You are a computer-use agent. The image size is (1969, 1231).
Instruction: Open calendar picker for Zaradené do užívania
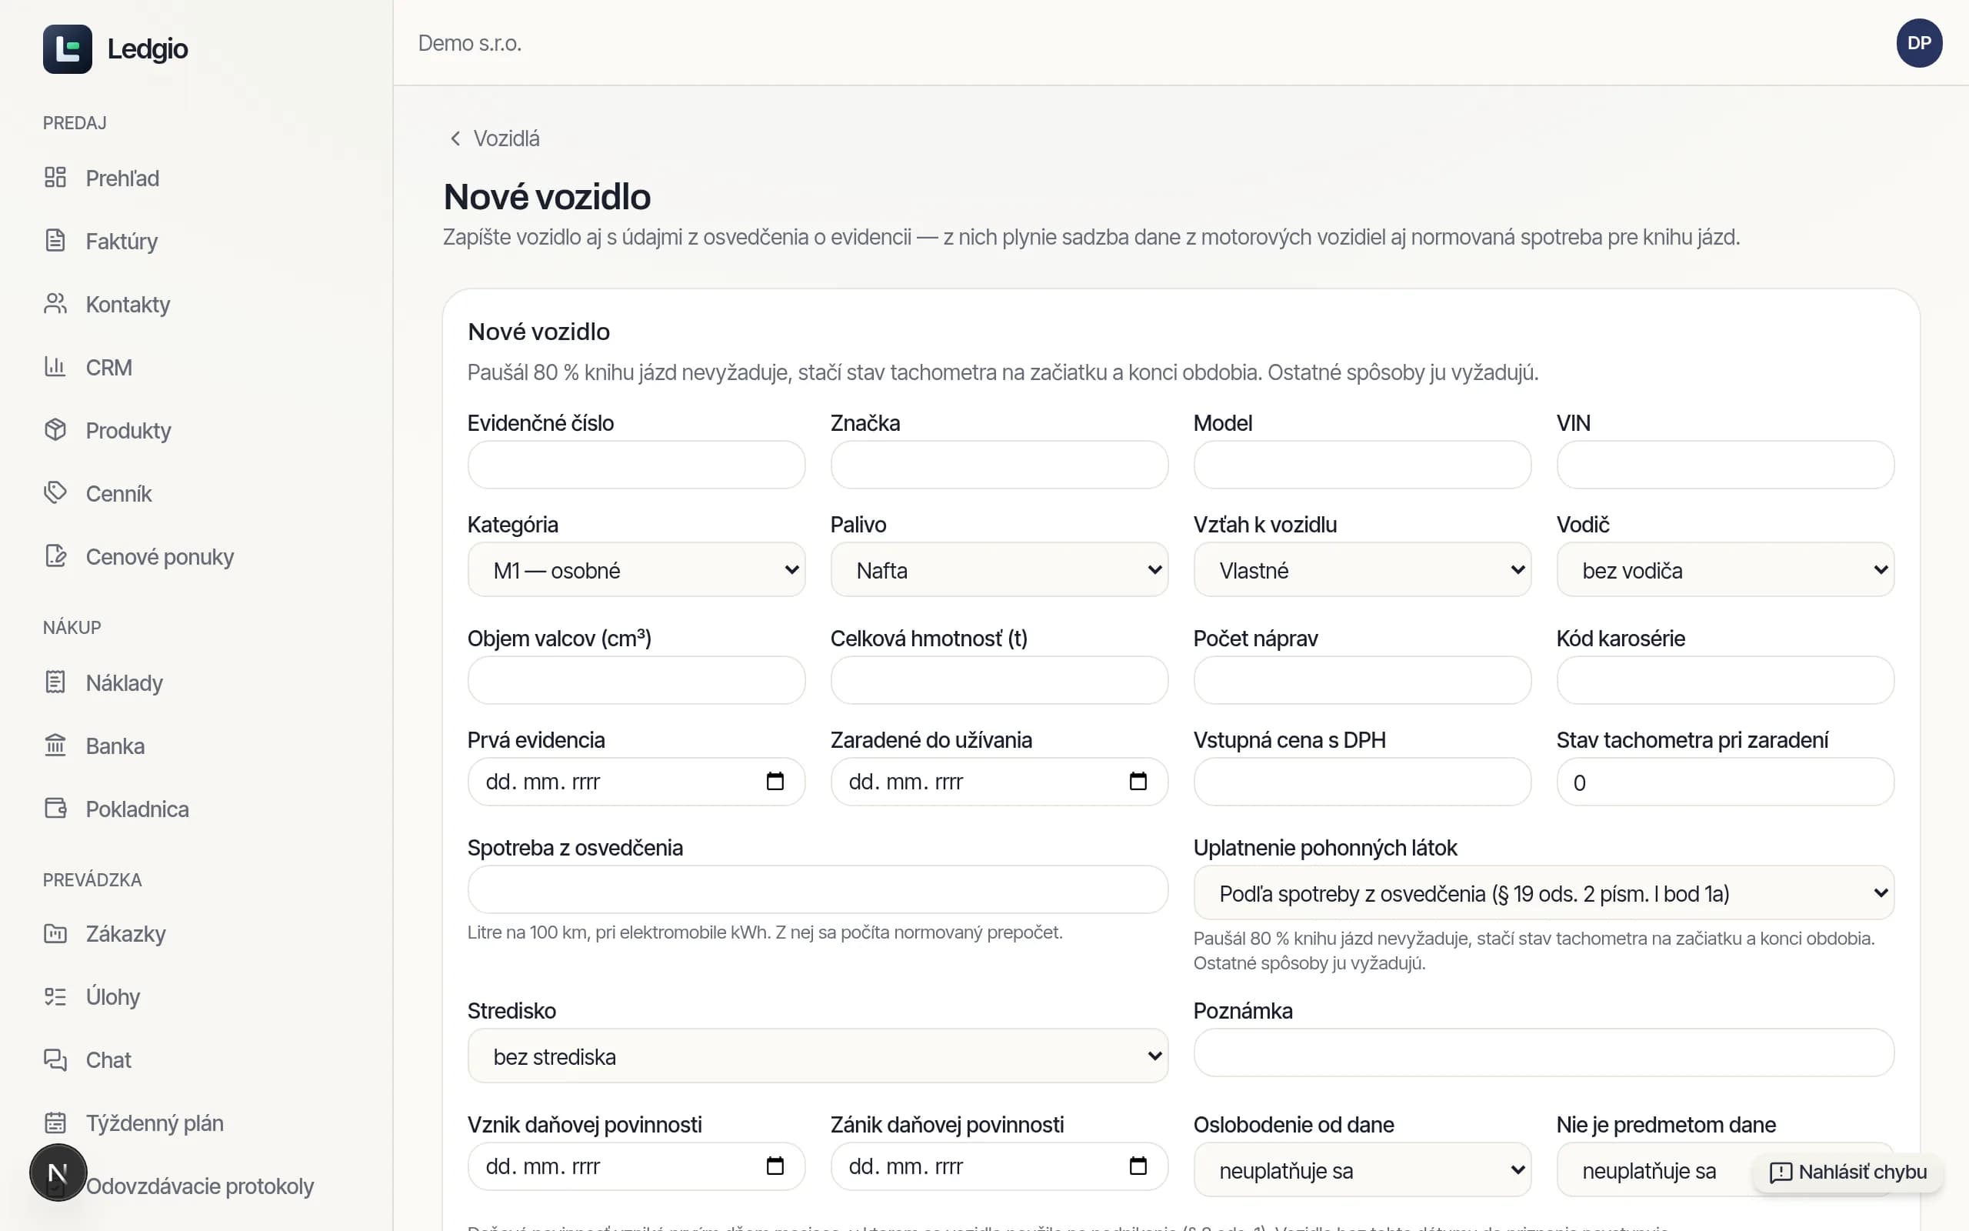[x=1138, y=782]
